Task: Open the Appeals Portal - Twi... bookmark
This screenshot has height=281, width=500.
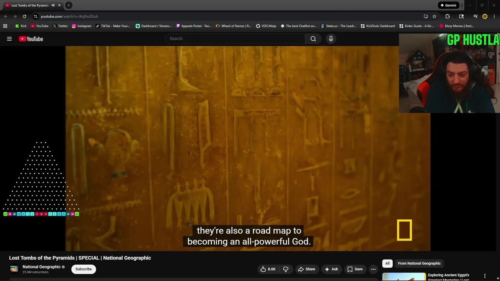Action: (193, 26)
